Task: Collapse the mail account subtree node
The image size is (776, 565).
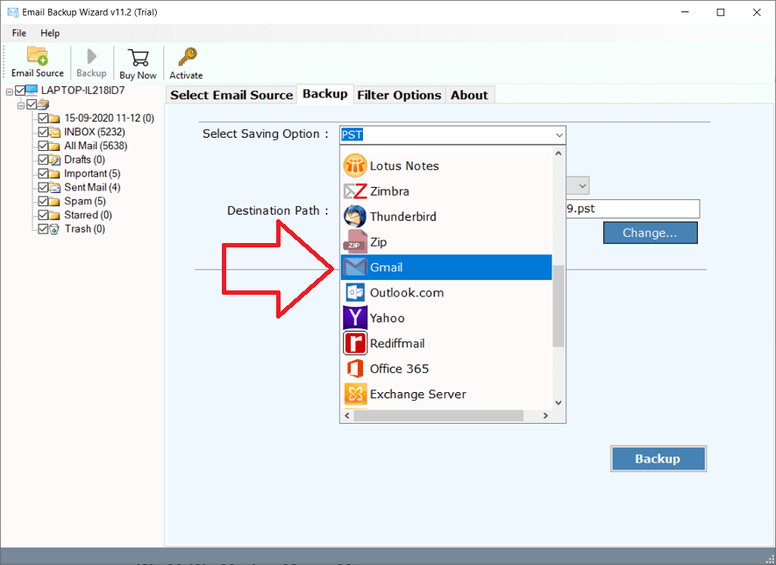Action: [21, 105]
